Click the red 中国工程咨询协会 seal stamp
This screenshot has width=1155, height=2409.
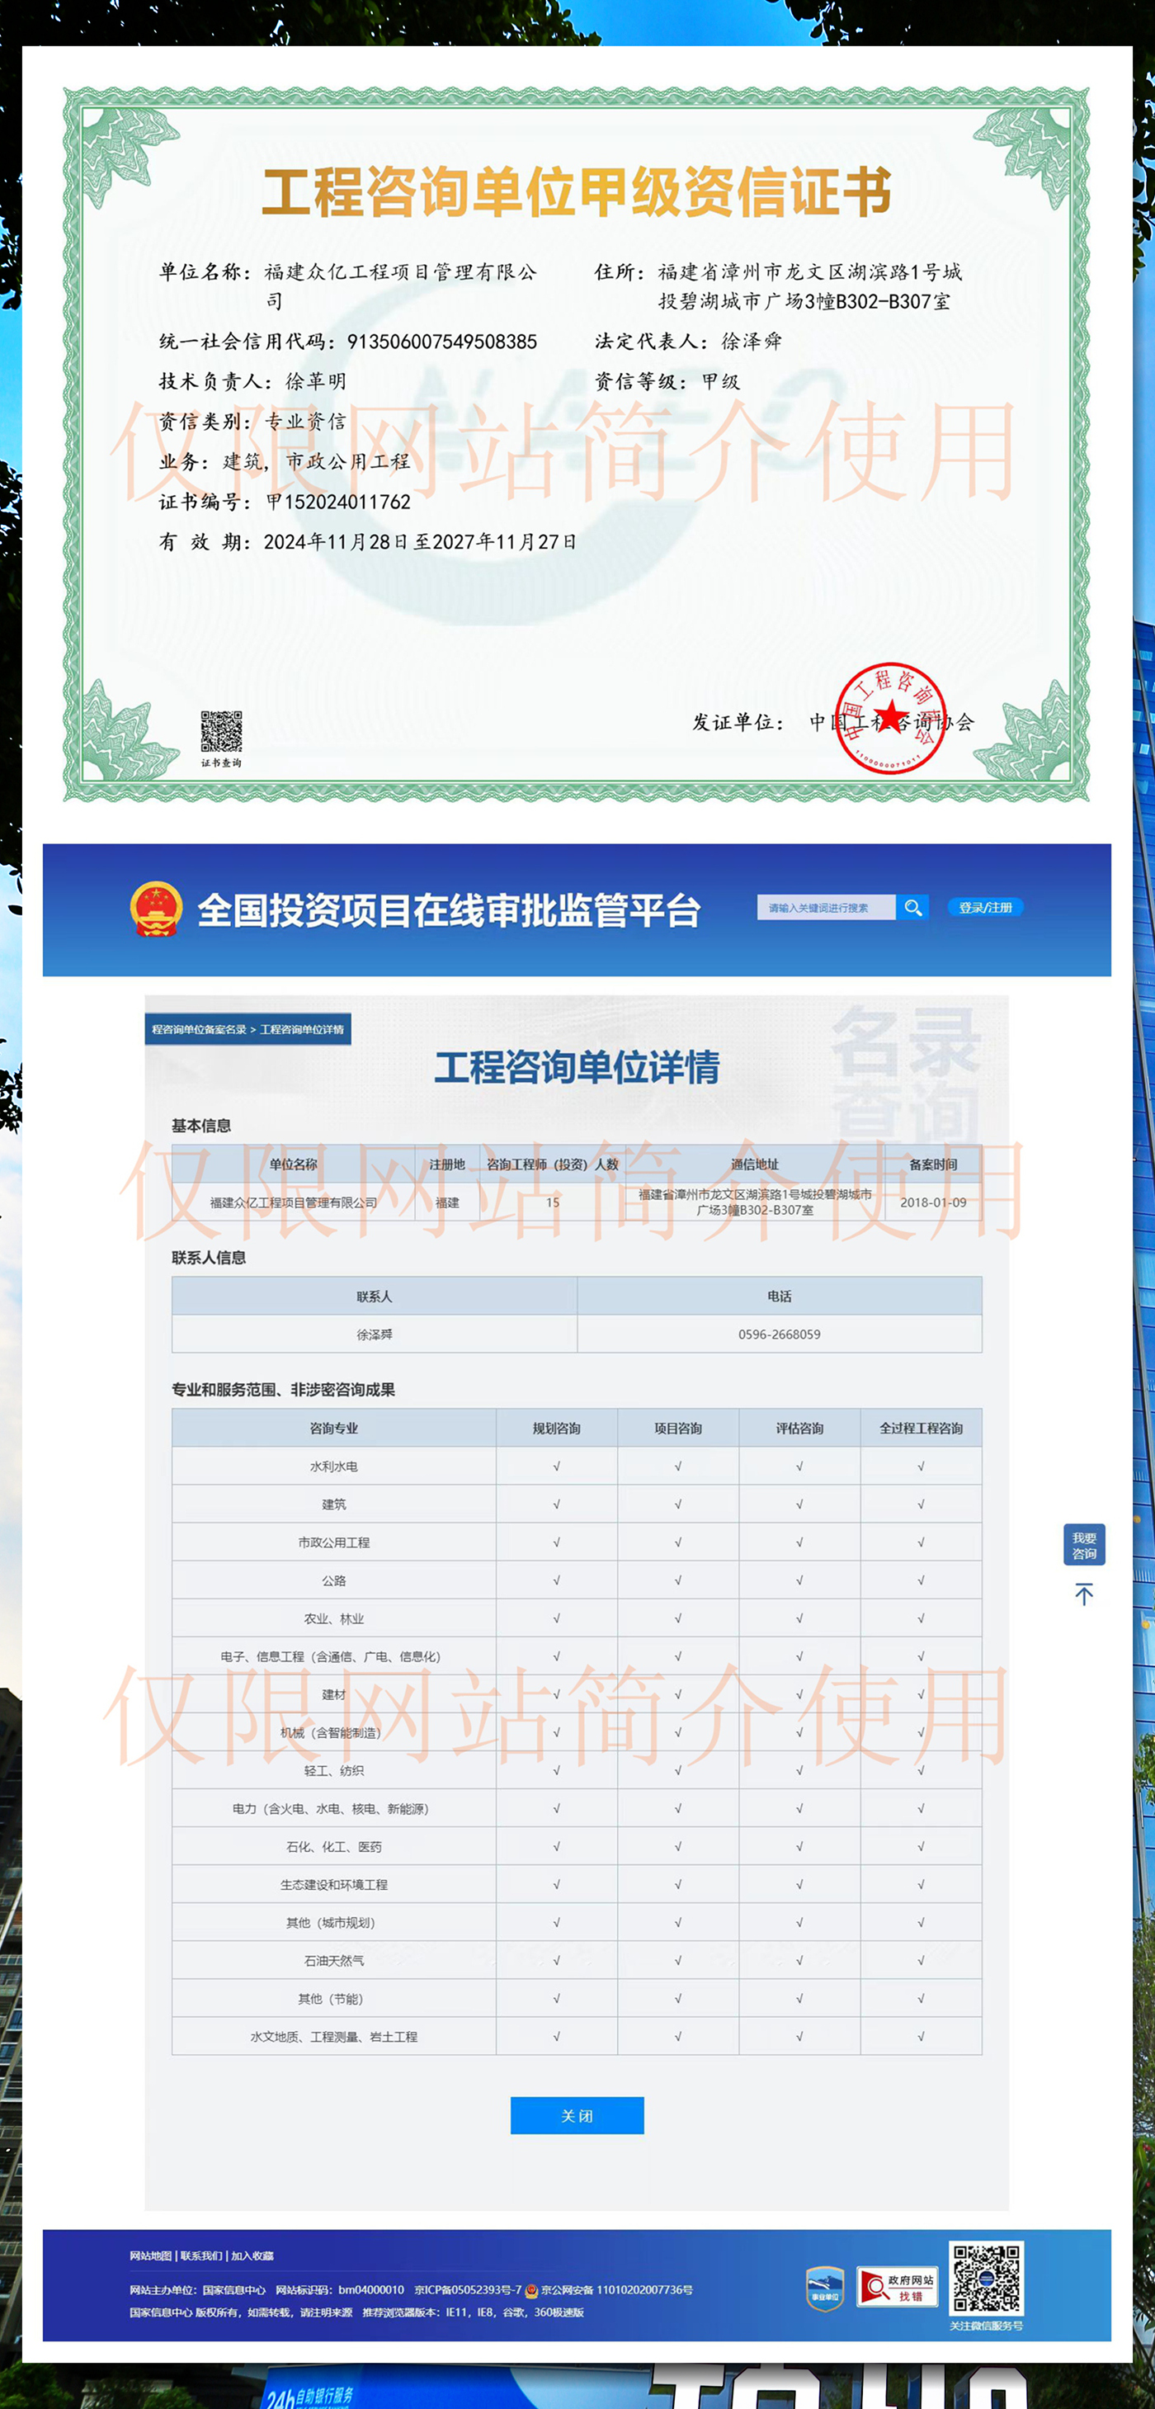[891, 718]
